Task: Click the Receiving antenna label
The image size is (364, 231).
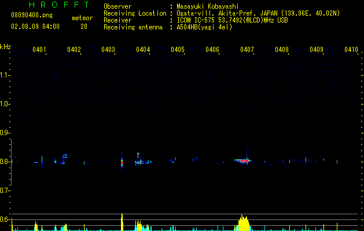Action: pyautogui.click(x=133, y=27)
